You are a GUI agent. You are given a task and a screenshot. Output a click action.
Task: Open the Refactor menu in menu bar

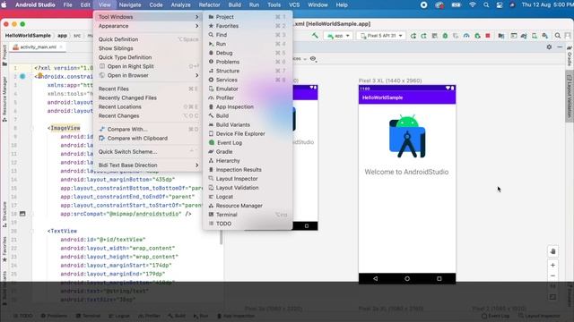[x=209, y=5]
